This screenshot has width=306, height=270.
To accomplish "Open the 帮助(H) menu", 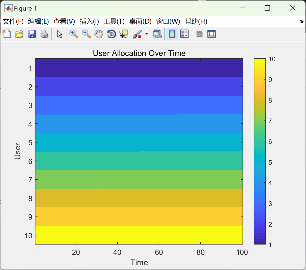I will point(196,21).
